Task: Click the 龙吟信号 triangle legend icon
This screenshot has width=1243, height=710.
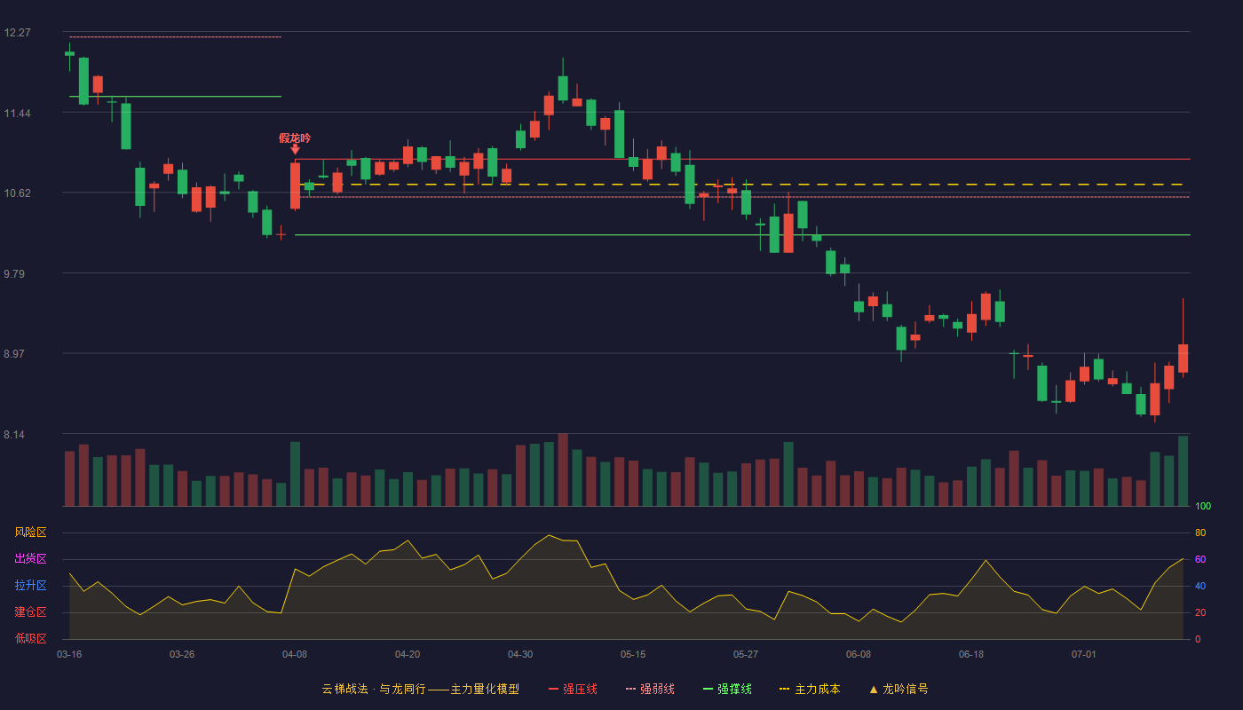Action: click(x=874, y=689)
